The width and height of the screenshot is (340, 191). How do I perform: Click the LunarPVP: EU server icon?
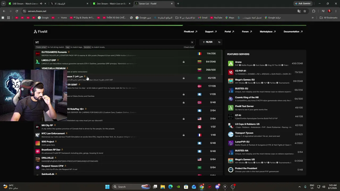[231, 143]
